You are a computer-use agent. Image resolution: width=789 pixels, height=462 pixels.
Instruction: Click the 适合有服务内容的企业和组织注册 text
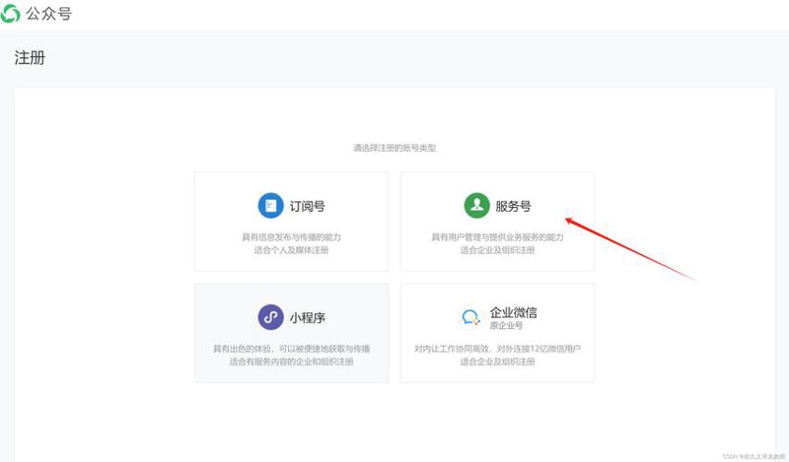[291, 362]
